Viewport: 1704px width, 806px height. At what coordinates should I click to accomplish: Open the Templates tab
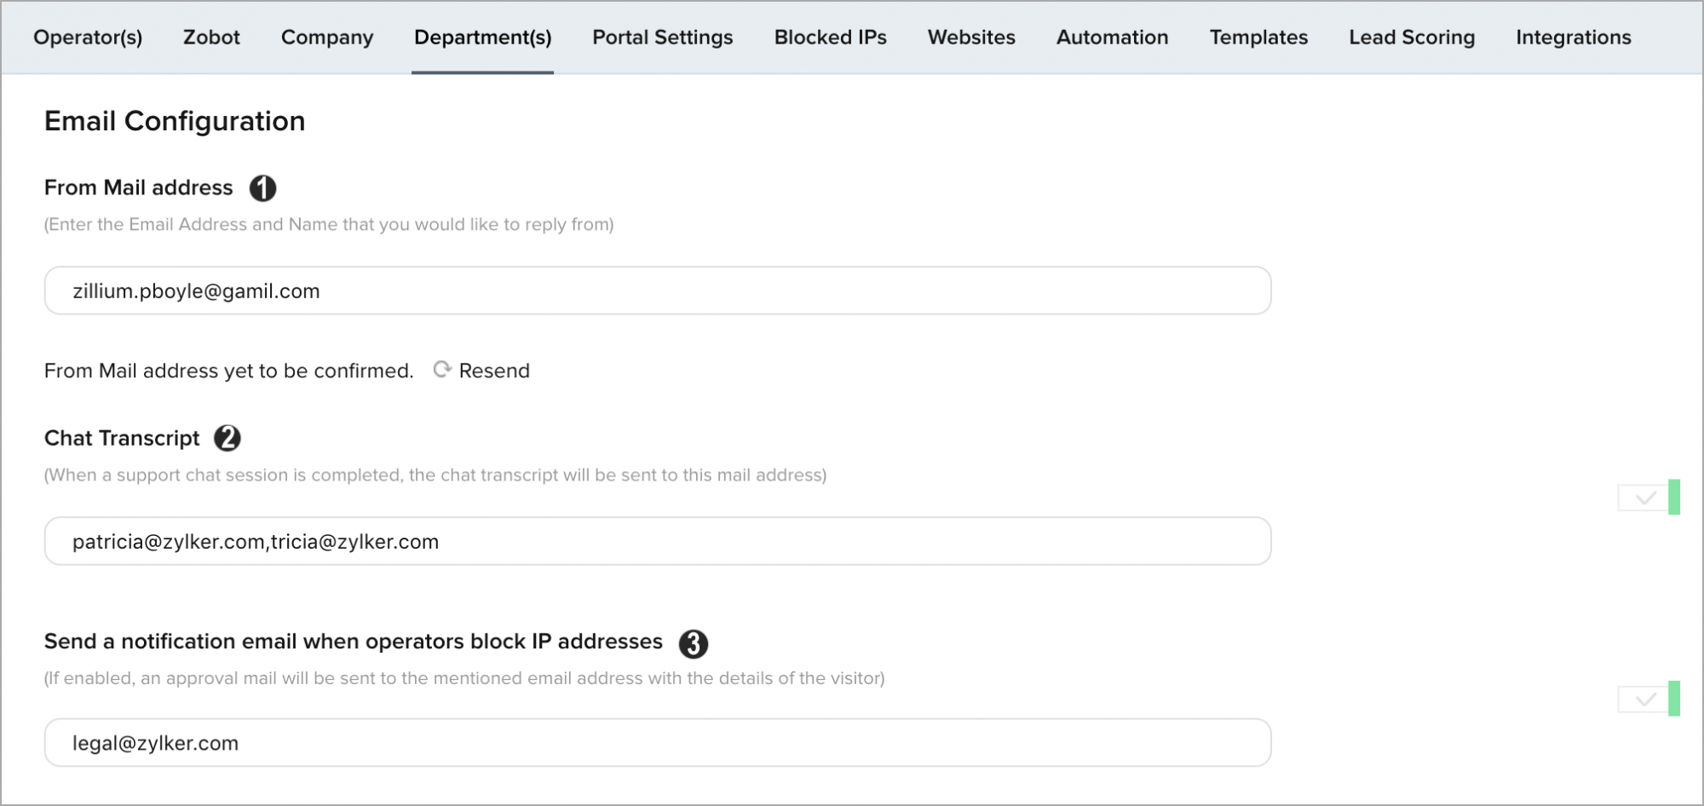[x=1258, y=37]
